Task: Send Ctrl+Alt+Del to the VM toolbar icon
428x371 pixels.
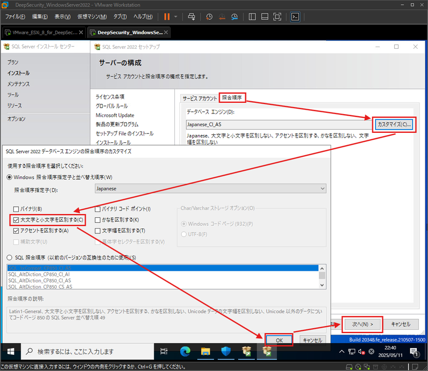Action: 192,17
